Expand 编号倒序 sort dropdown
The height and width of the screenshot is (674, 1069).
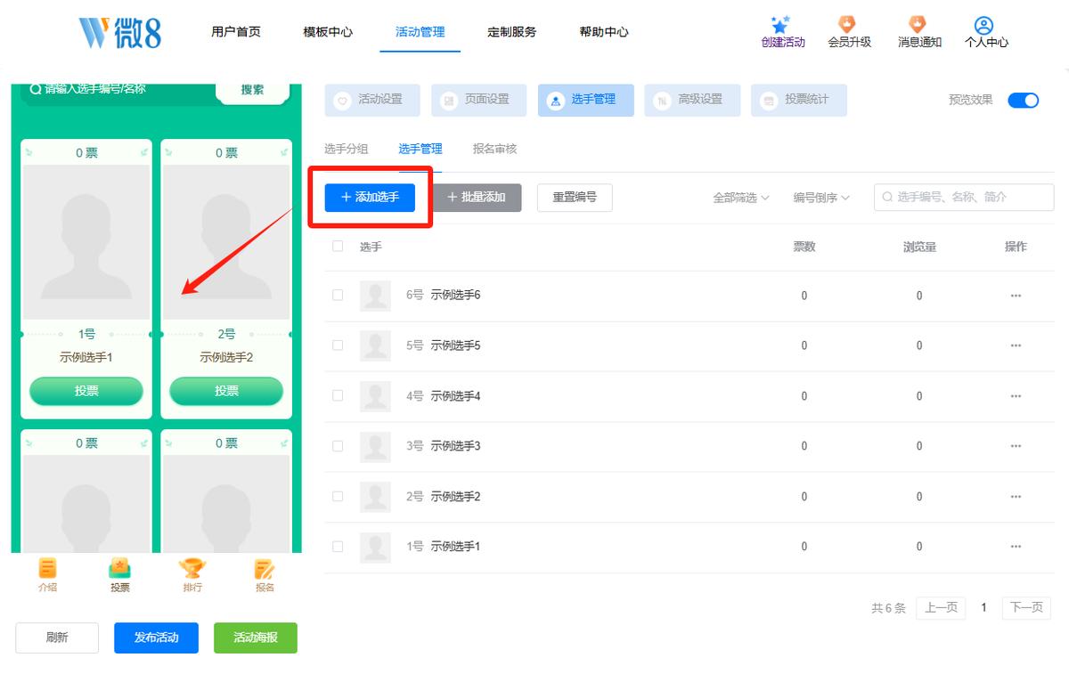[821, 198]
